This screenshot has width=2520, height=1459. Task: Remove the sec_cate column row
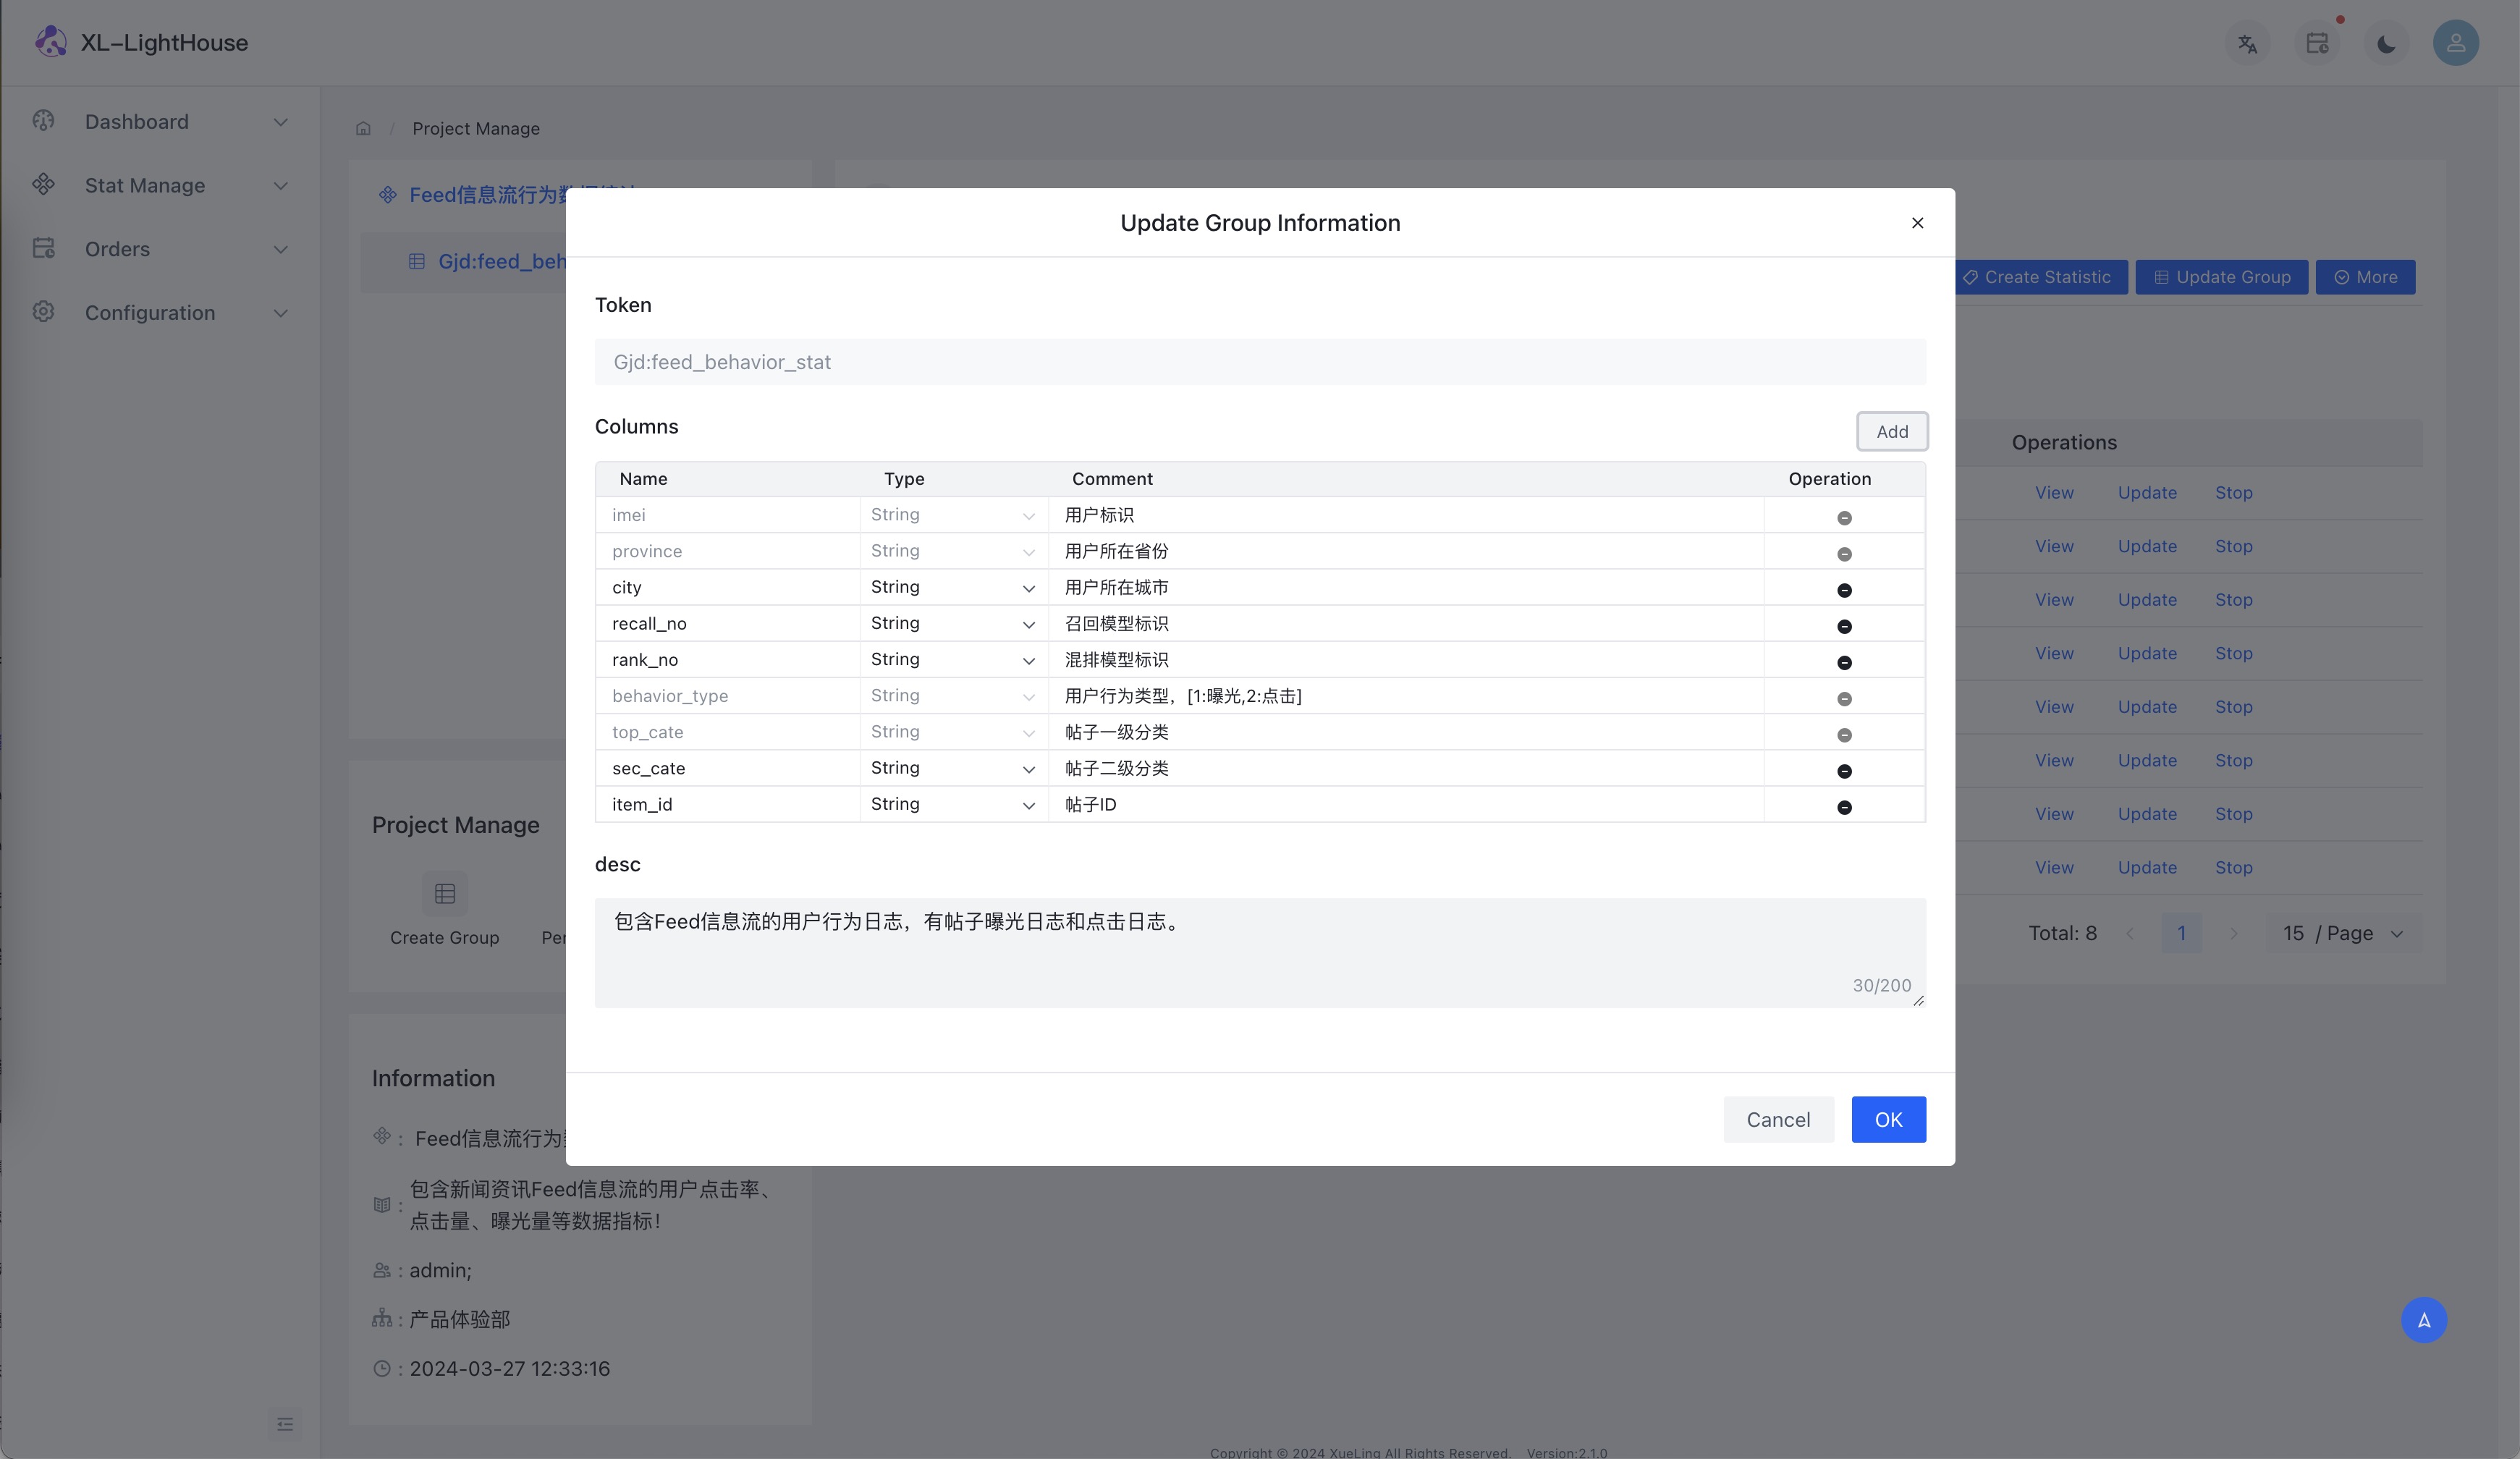click(x=1844, y=771)
